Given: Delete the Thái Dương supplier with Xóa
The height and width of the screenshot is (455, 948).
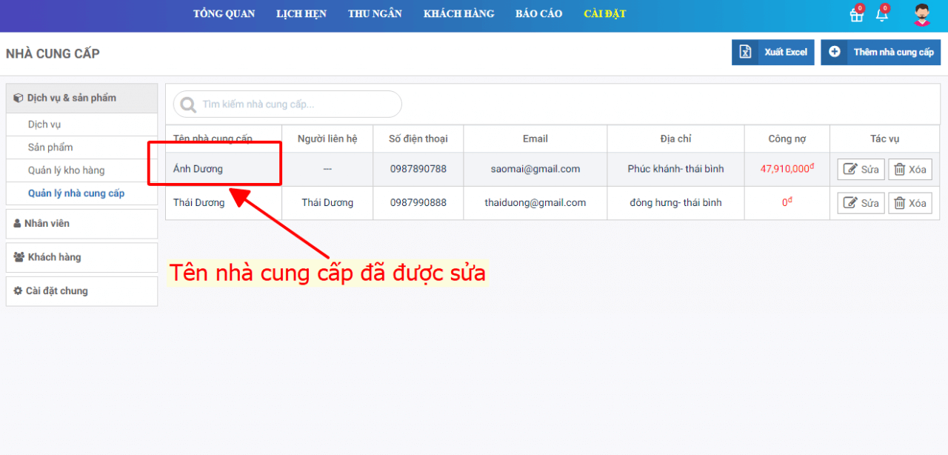Looking at the screenshot, I should (x=909, y=203).
